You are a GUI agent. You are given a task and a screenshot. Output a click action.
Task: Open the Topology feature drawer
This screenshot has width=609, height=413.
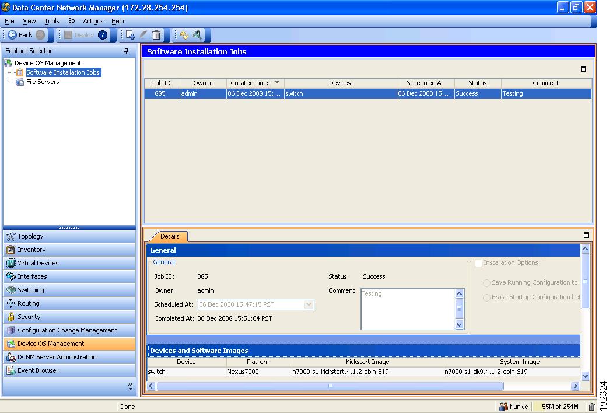click(69, 236)
